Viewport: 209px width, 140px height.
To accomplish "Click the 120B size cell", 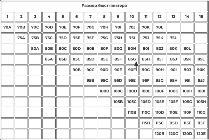I will (x=160, y=133).
